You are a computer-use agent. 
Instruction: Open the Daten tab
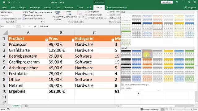58,7
